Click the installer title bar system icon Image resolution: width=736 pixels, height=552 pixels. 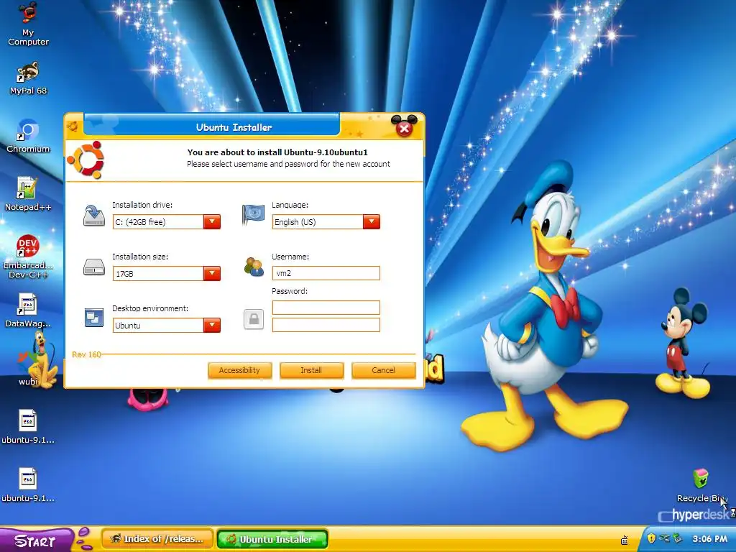pyautogui.click(x=73, y=126)
